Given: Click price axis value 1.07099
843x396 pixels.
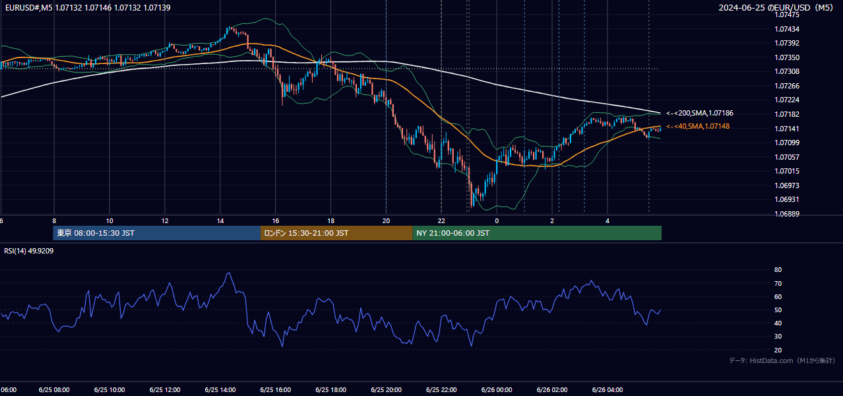Looking at the screenshot, I should coord(788,143).
